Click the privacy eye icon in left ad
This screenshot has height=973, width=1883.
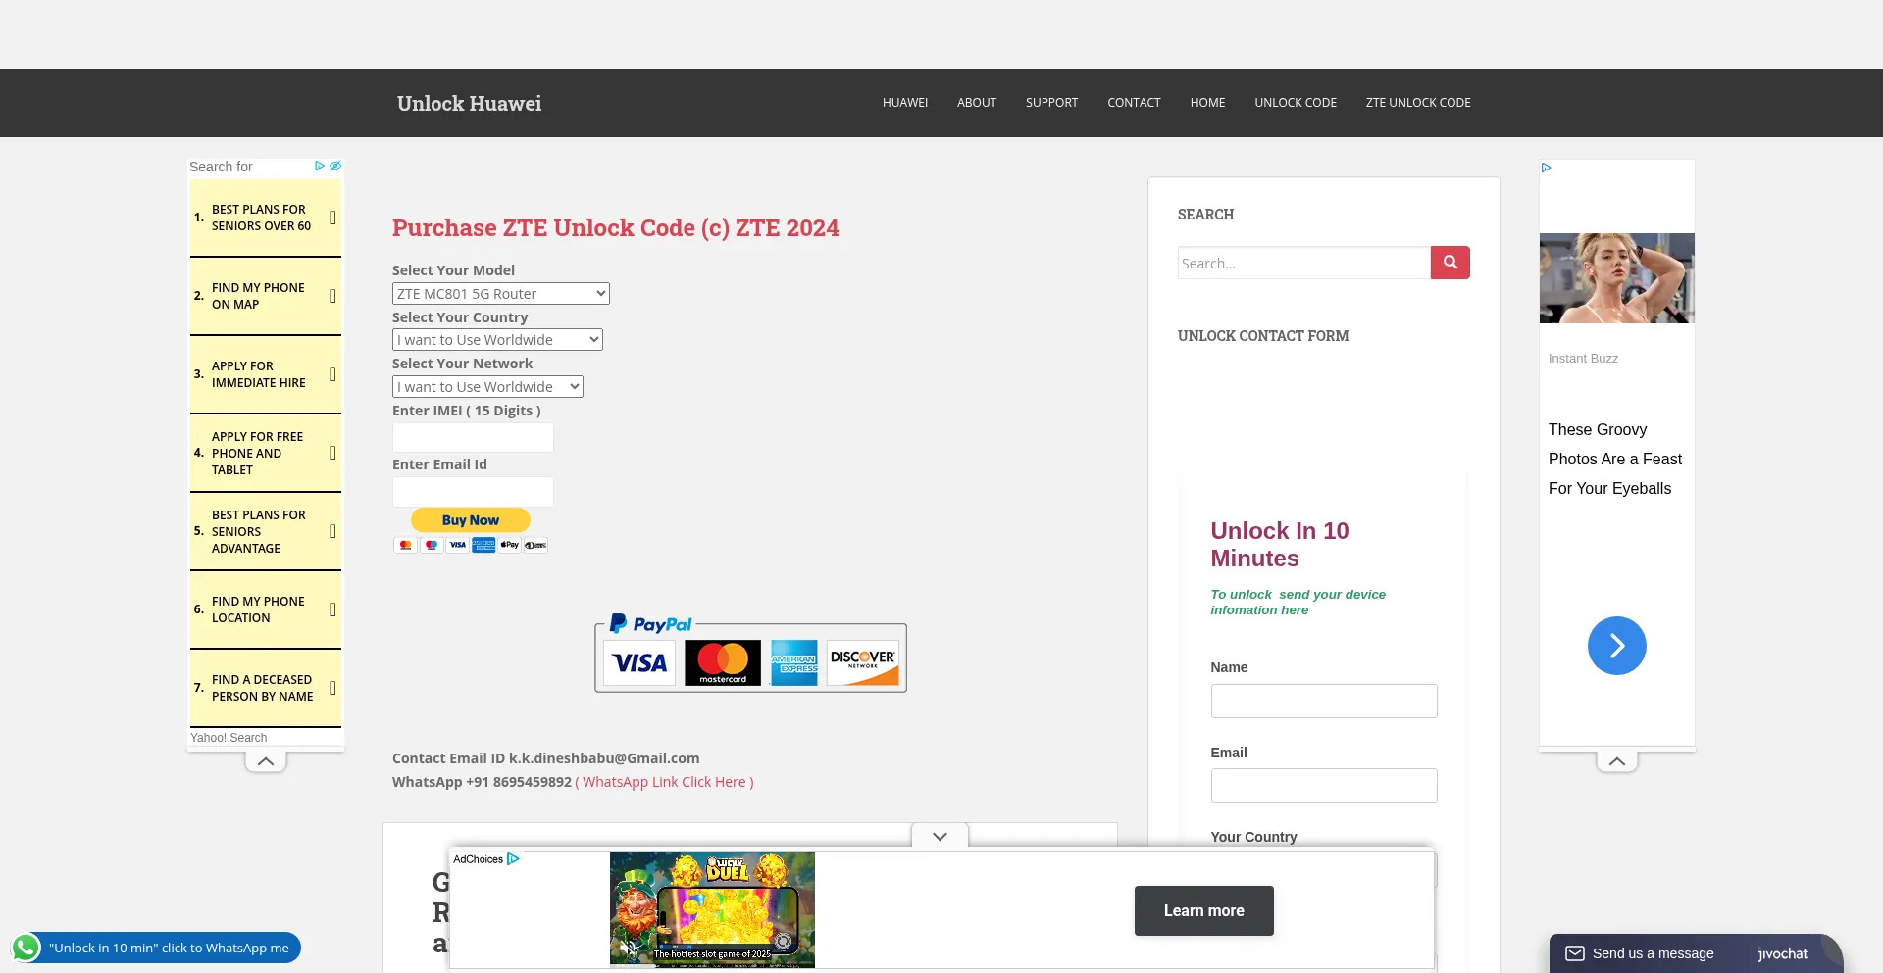click(335, 166)
